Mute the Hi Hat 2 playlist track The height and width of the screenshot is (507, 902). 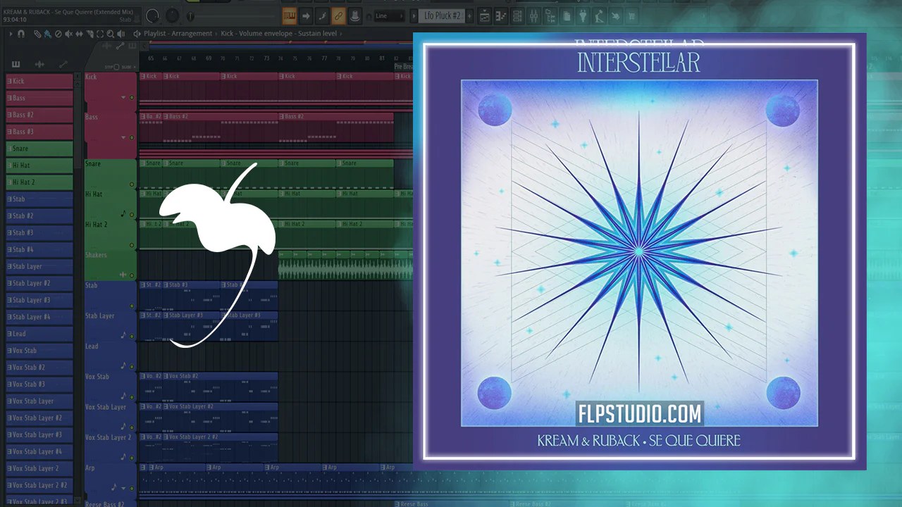pyautogui.click(x=132, y=244)
